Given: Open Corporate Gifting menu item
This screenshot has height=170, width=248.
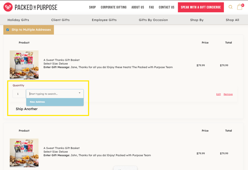Looking at the screenshot, I should point(114,7).
